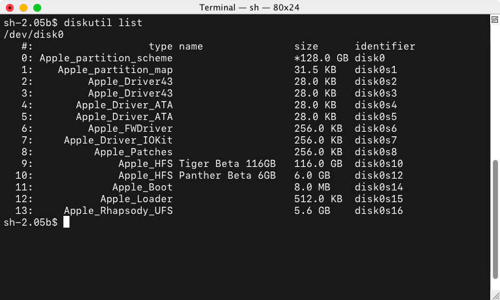This screenshot has width=500, height=300.
Task: Click the name 'Tiger Beta 116GB'
Action: (x=227, y=164)
